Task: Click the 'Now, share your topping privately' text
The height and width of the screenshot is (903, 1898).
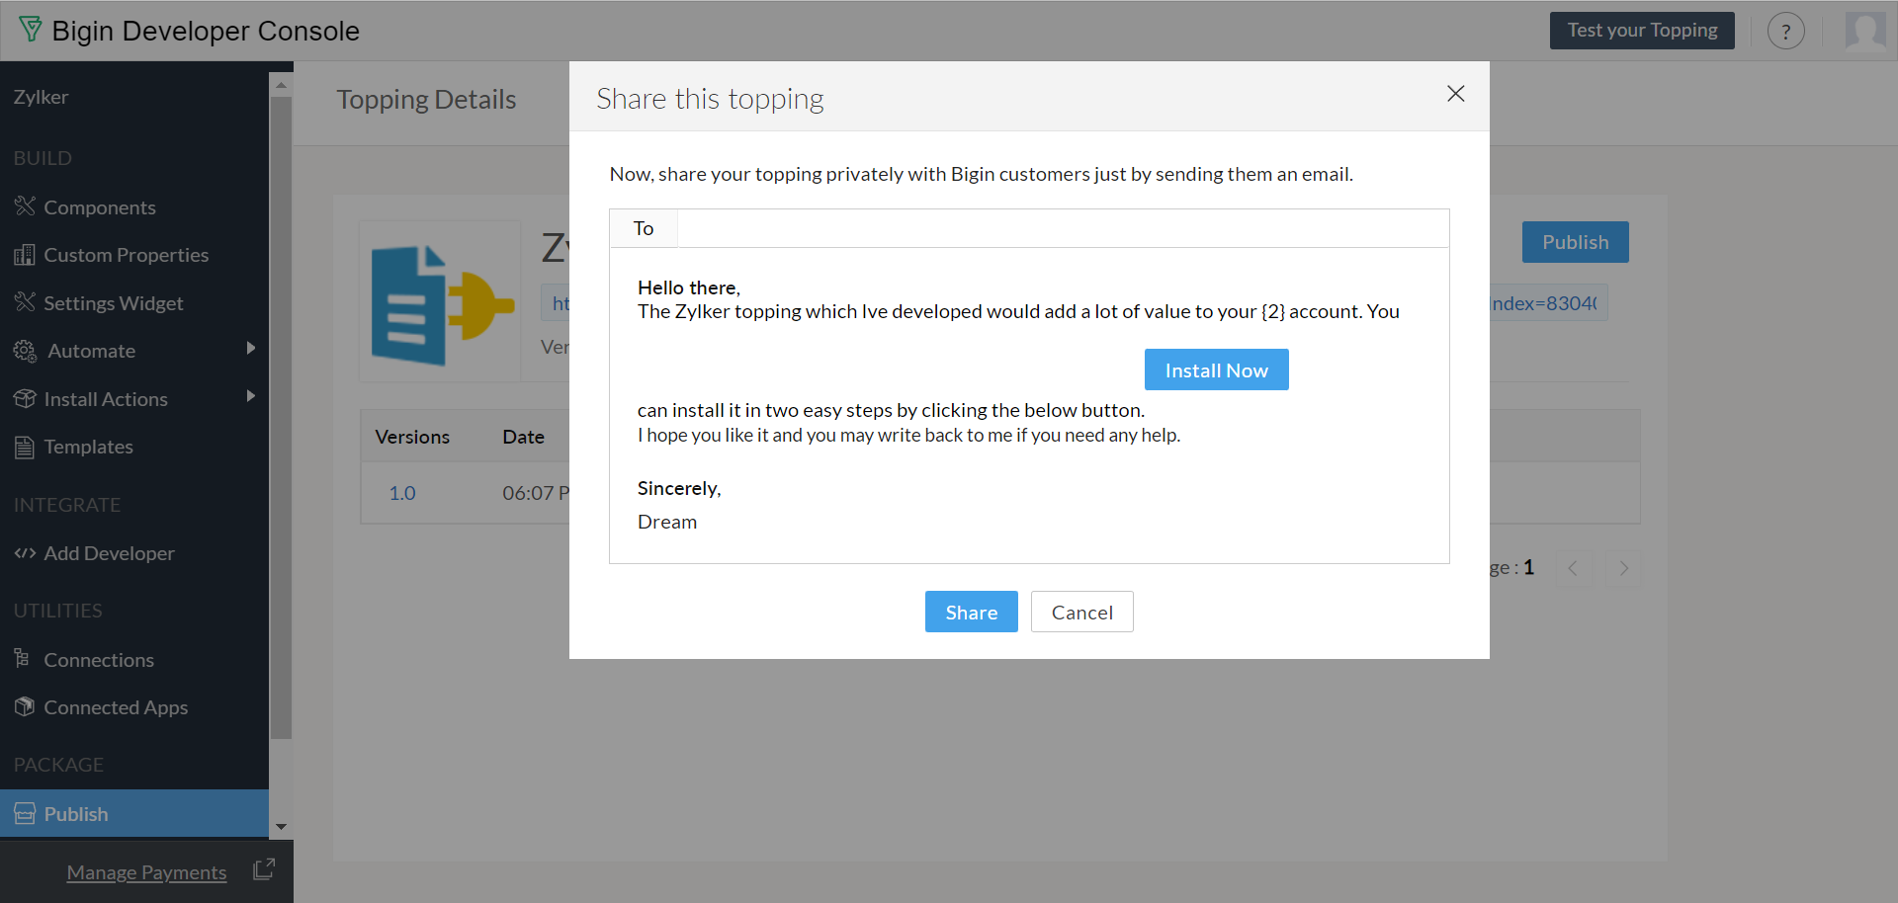Action: pyautogui.click(x=981, y=174)
